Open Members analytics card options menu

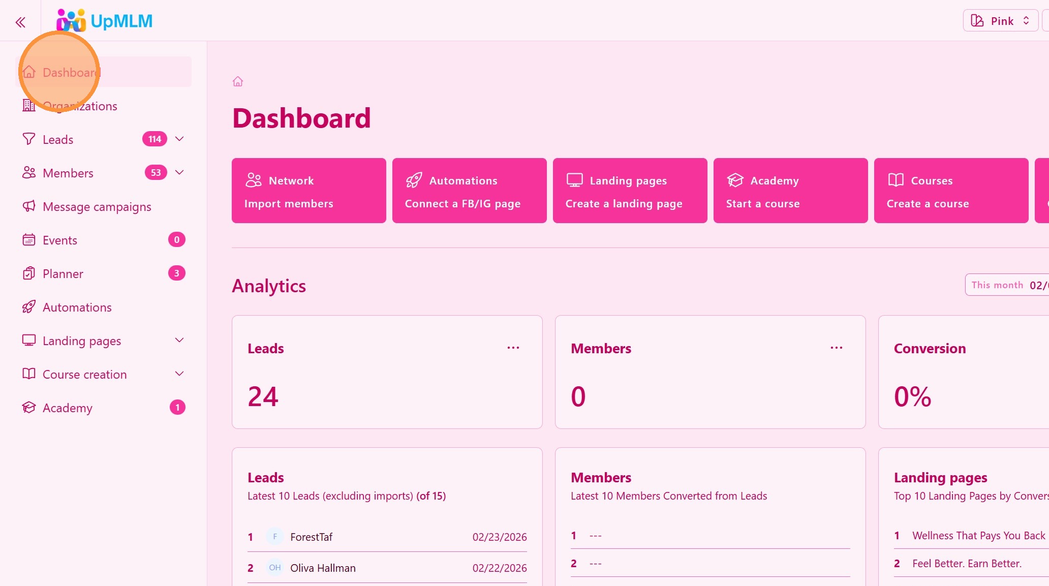point(837,348)
